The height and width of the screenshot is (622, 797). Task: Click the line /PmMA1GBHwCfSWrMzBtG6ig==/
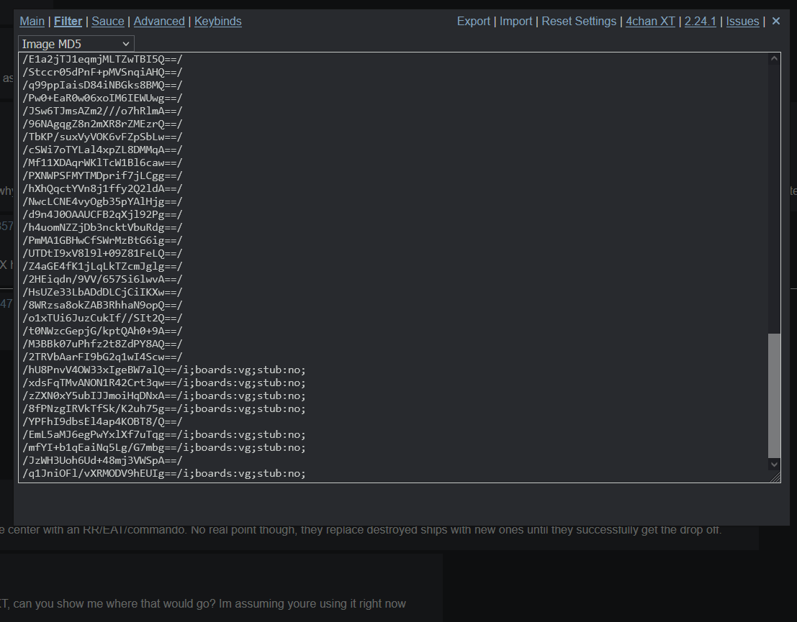tap(102, 241)
